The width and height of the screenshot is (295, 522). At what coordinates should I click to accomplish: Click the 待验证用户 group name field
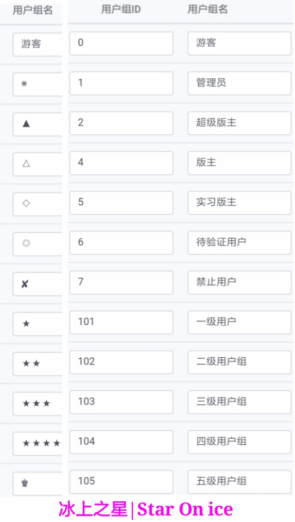239,243
